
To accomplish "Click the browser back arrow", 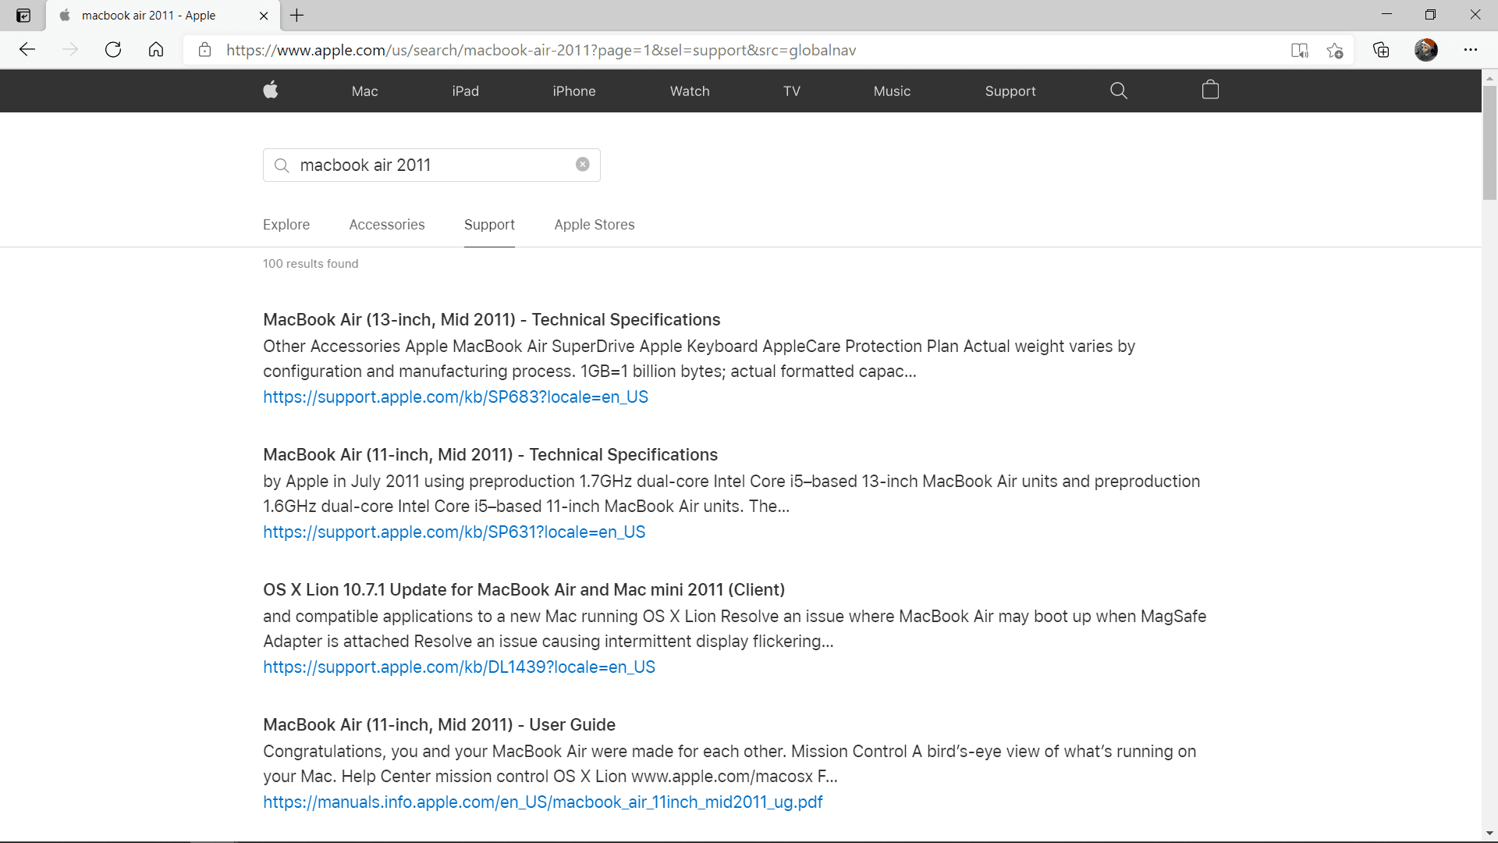I will pos(27,50).
